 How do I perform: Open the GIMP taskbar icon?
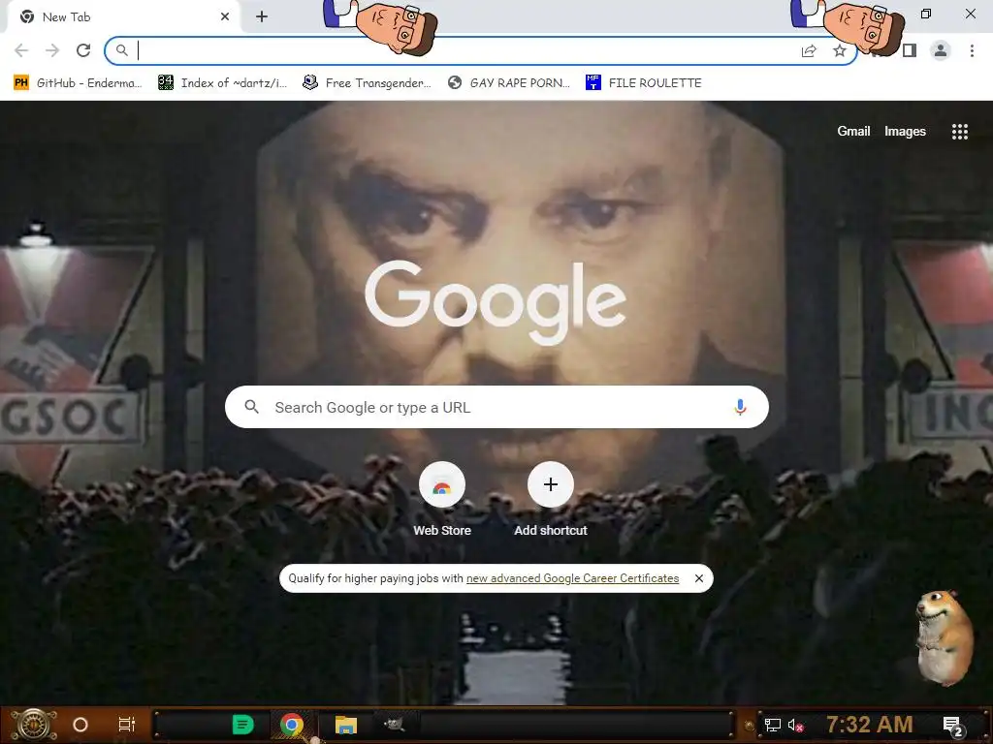point(395,724)
